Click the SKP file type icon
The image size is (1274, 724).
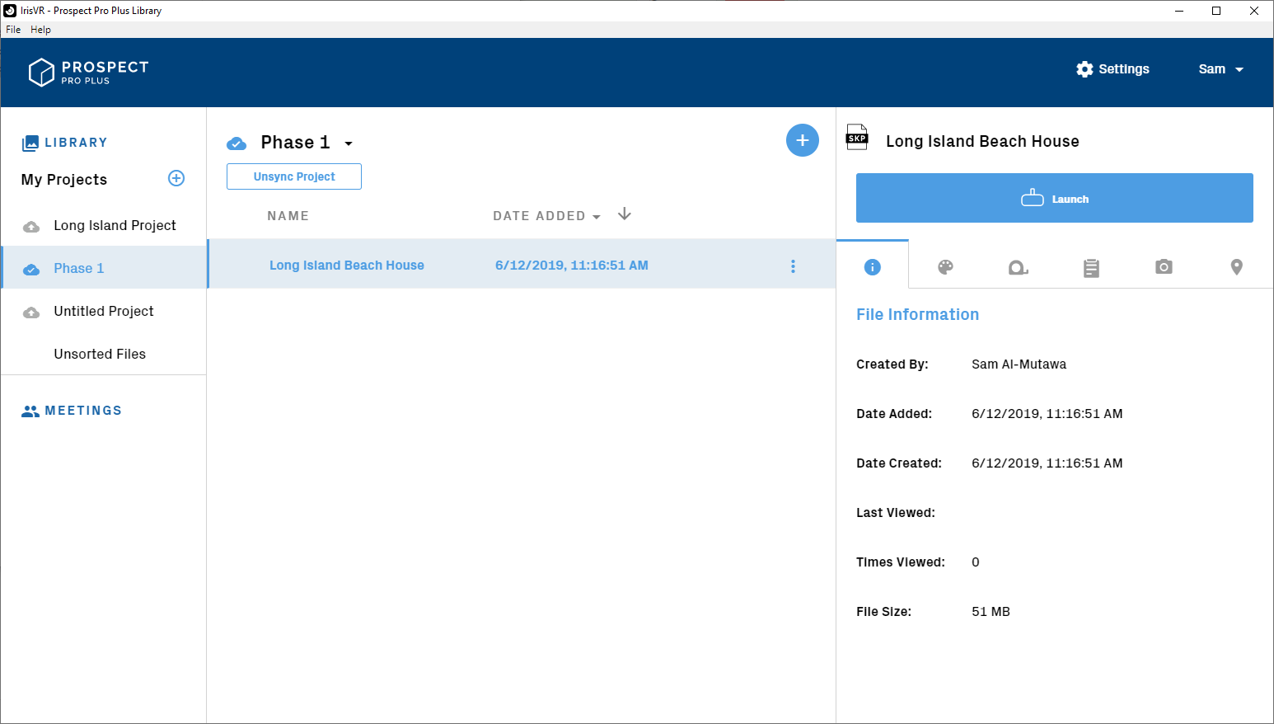pyautogui.click(x=857, y=137)
